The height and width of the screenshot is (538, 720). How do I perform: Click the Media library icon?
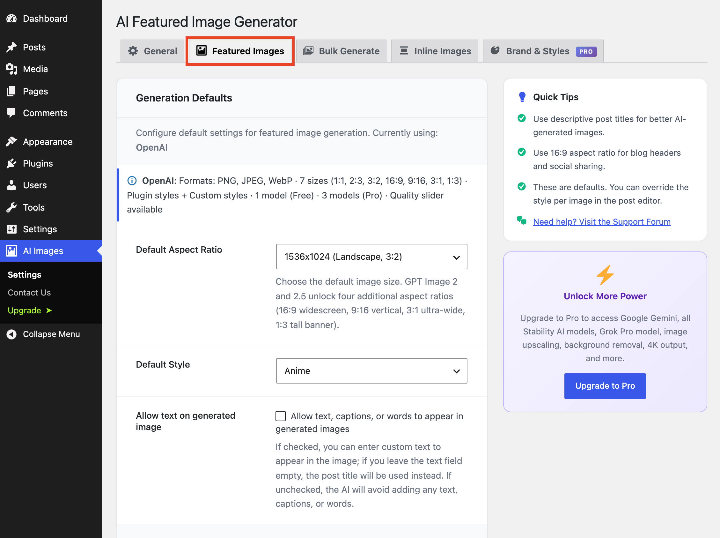tap(11, 69)
